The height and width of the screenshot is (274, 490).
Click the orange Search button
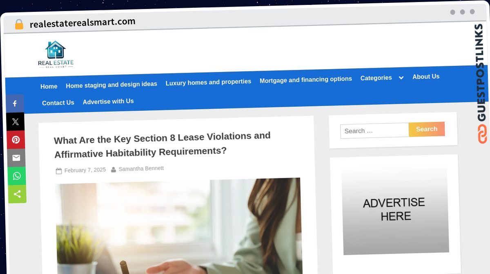[427, 129]
